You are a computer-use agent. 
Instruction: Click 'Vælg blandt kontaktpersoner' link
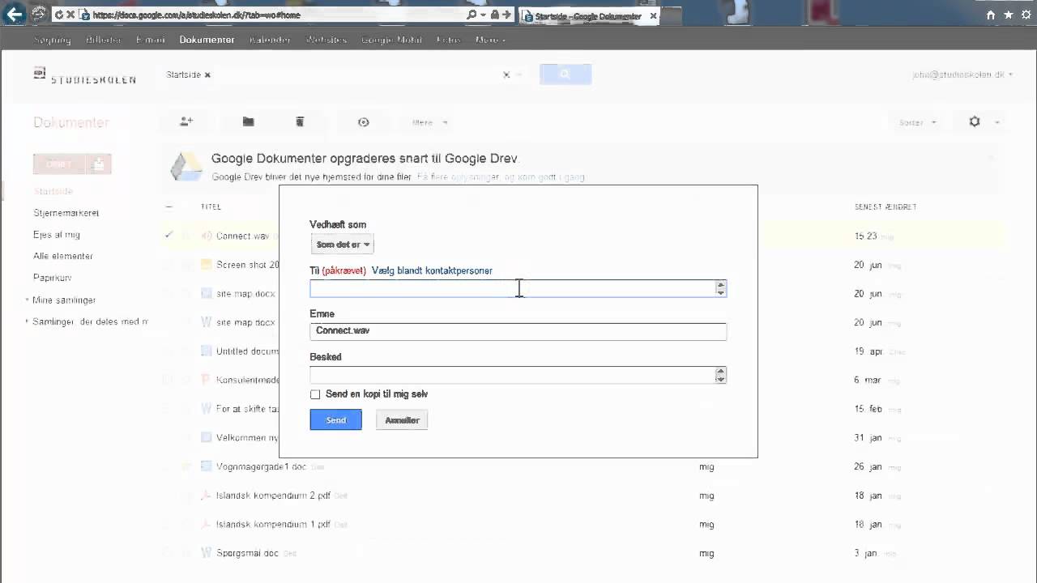click(432, 270)
